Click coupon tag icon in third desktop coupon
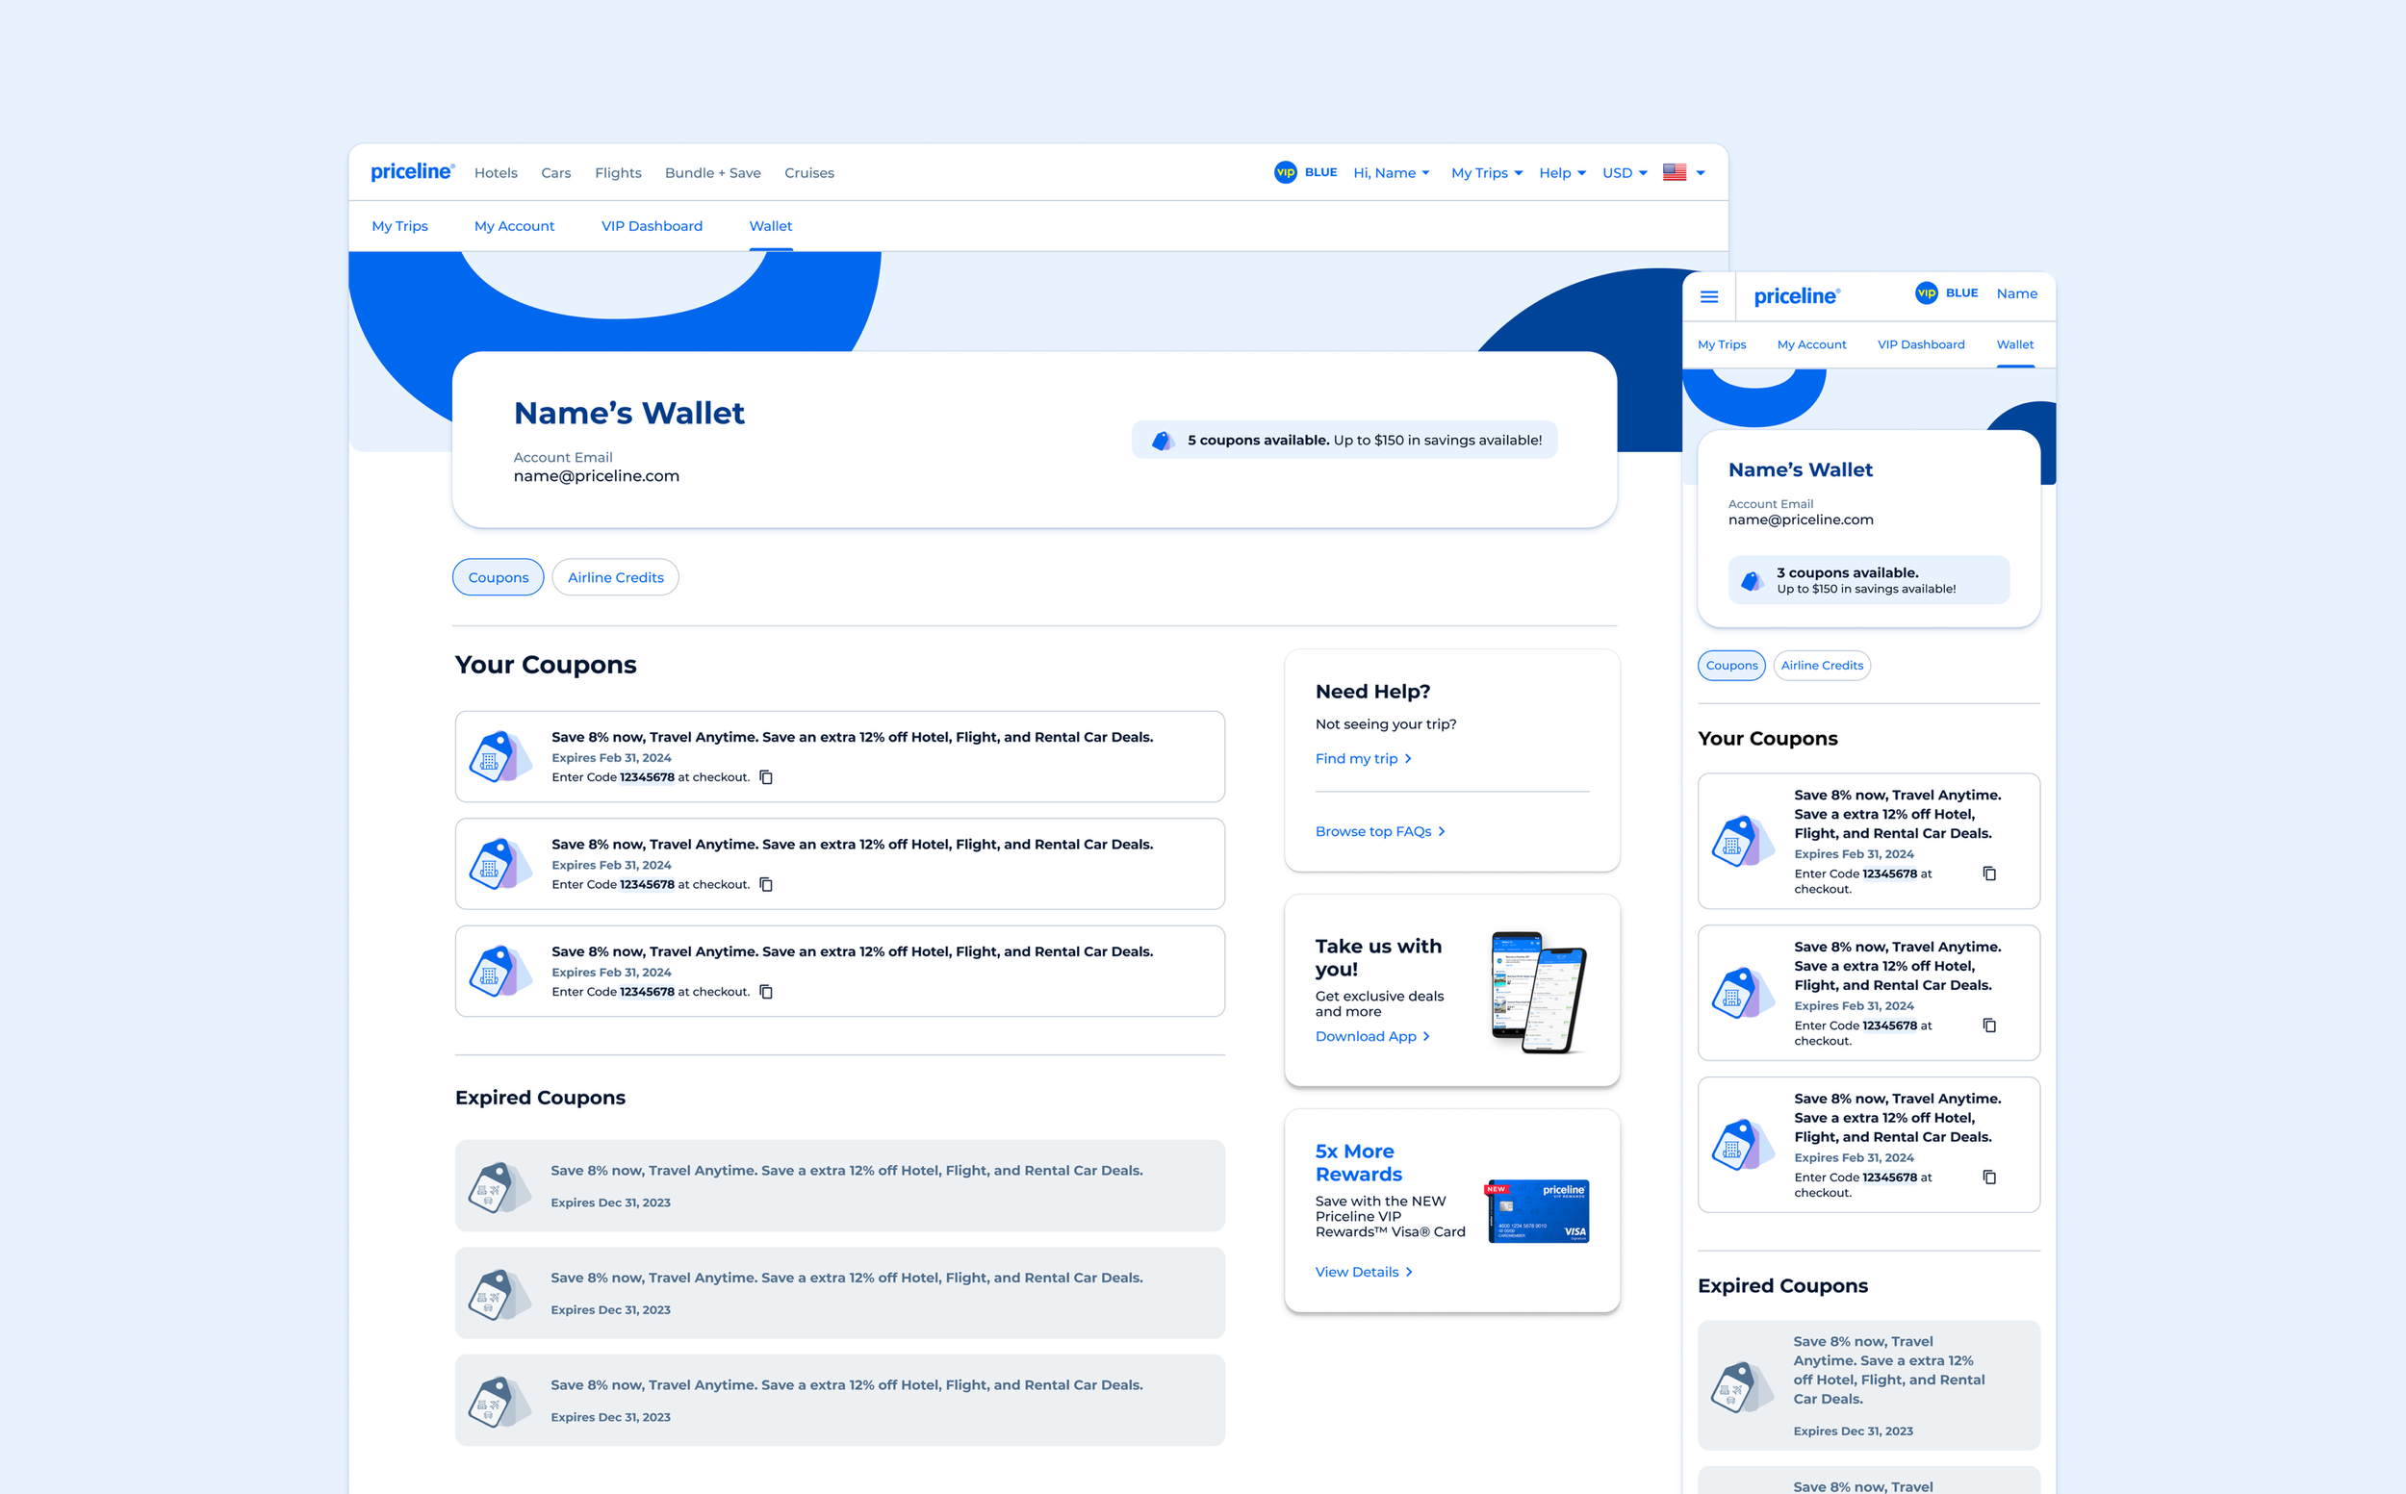The image size is (2406, 1494). click(500, 972)
